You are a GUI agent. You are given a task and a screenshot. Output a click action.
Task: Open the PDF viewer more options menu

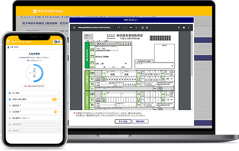tap(189, 27)
